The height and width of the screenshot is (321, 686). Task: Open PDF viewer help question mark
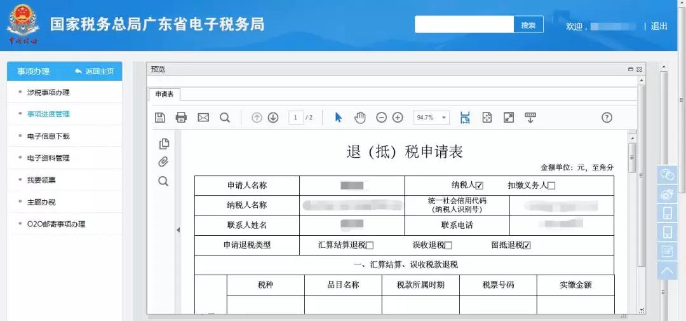click(x=607, y=118)
